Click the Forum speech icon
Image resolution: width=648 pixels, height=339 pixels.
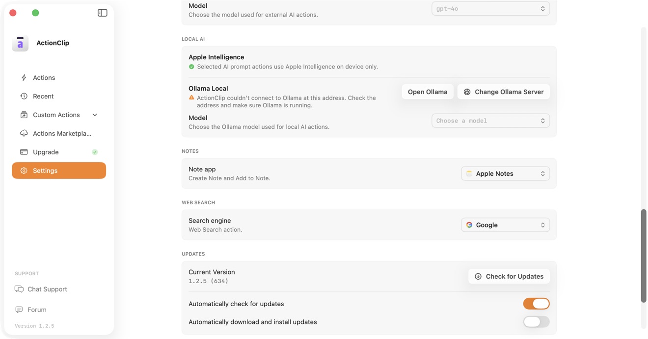(x=19, y=310)
